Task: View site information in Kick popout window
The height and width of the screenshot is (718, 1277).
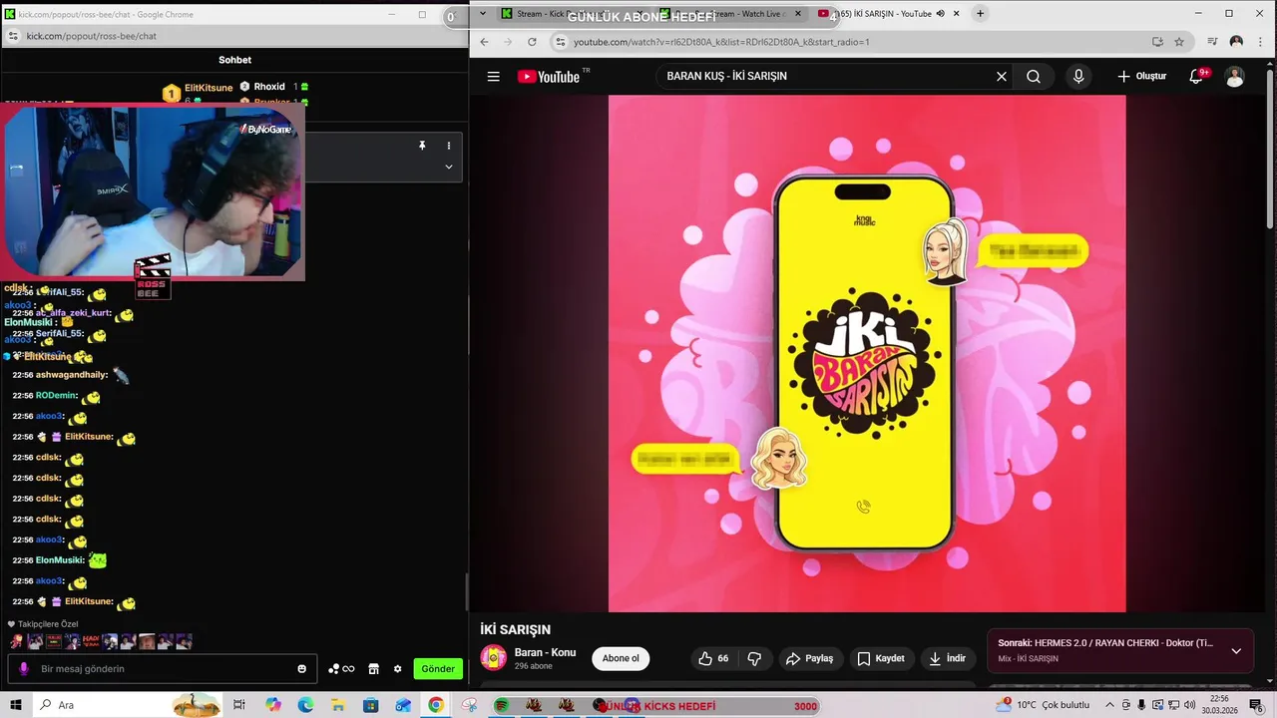Action: tap(13, 36)
